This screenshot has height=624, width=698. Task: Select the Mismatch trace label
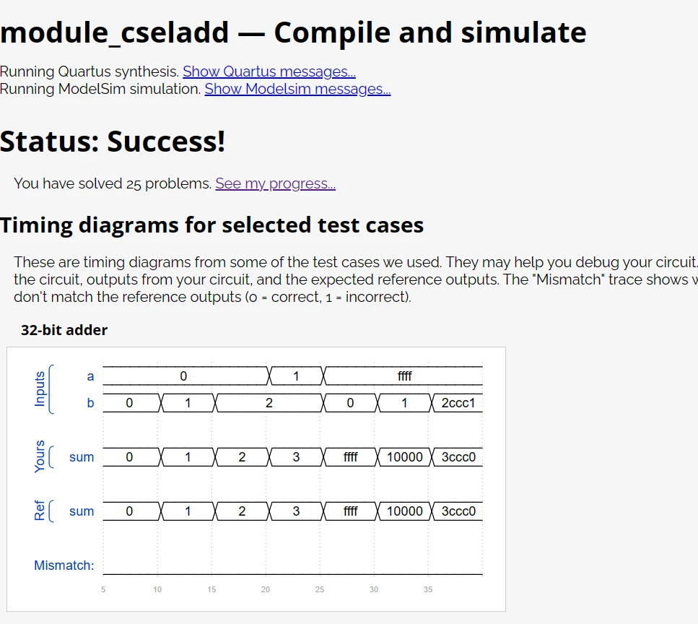point(64,565)
